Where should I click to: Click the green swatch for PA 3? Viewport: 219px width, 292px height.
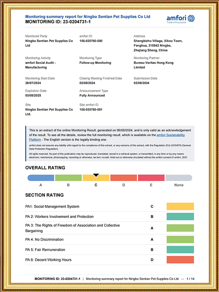tap(180, 228)
